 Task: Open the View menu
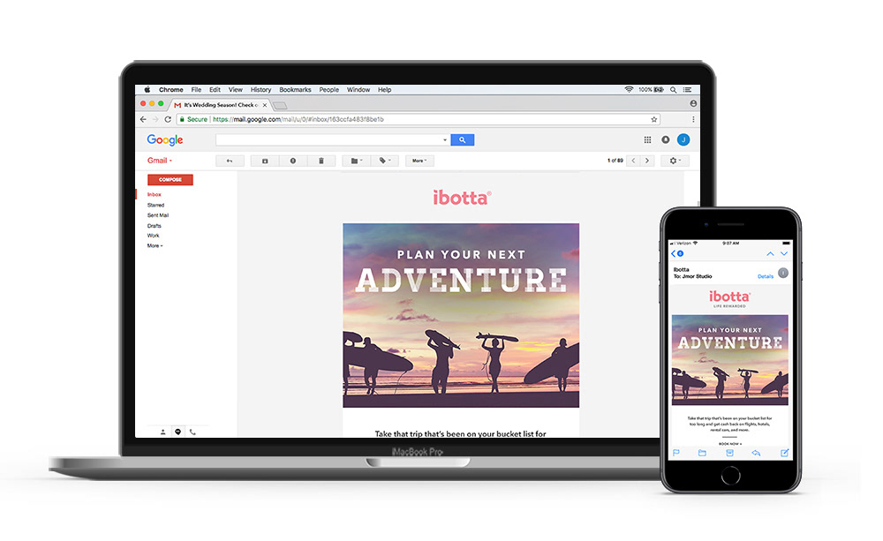coord(236,90)
